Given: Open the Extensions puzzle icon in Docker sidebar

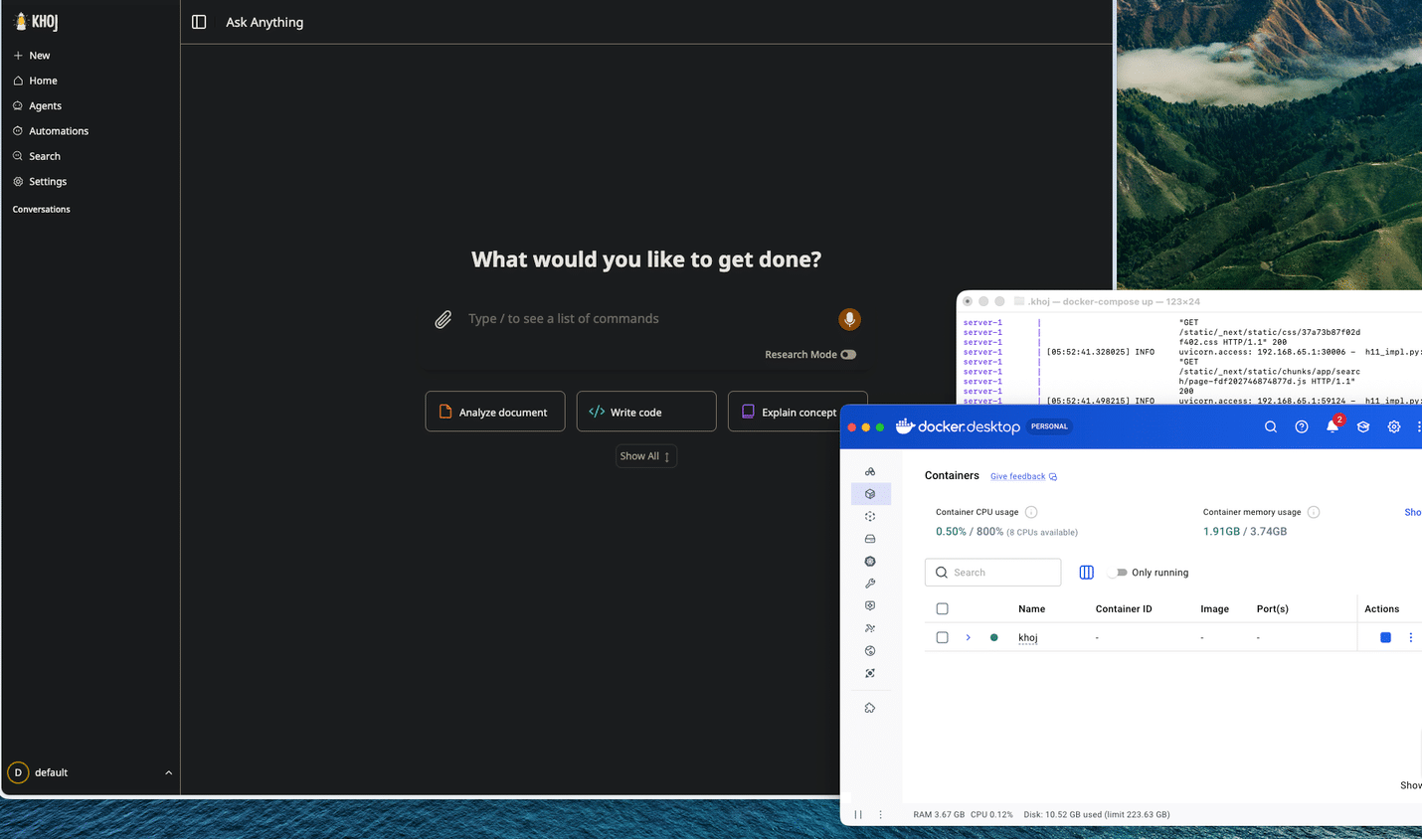Looking at the screenshot, I should [870, 708].
